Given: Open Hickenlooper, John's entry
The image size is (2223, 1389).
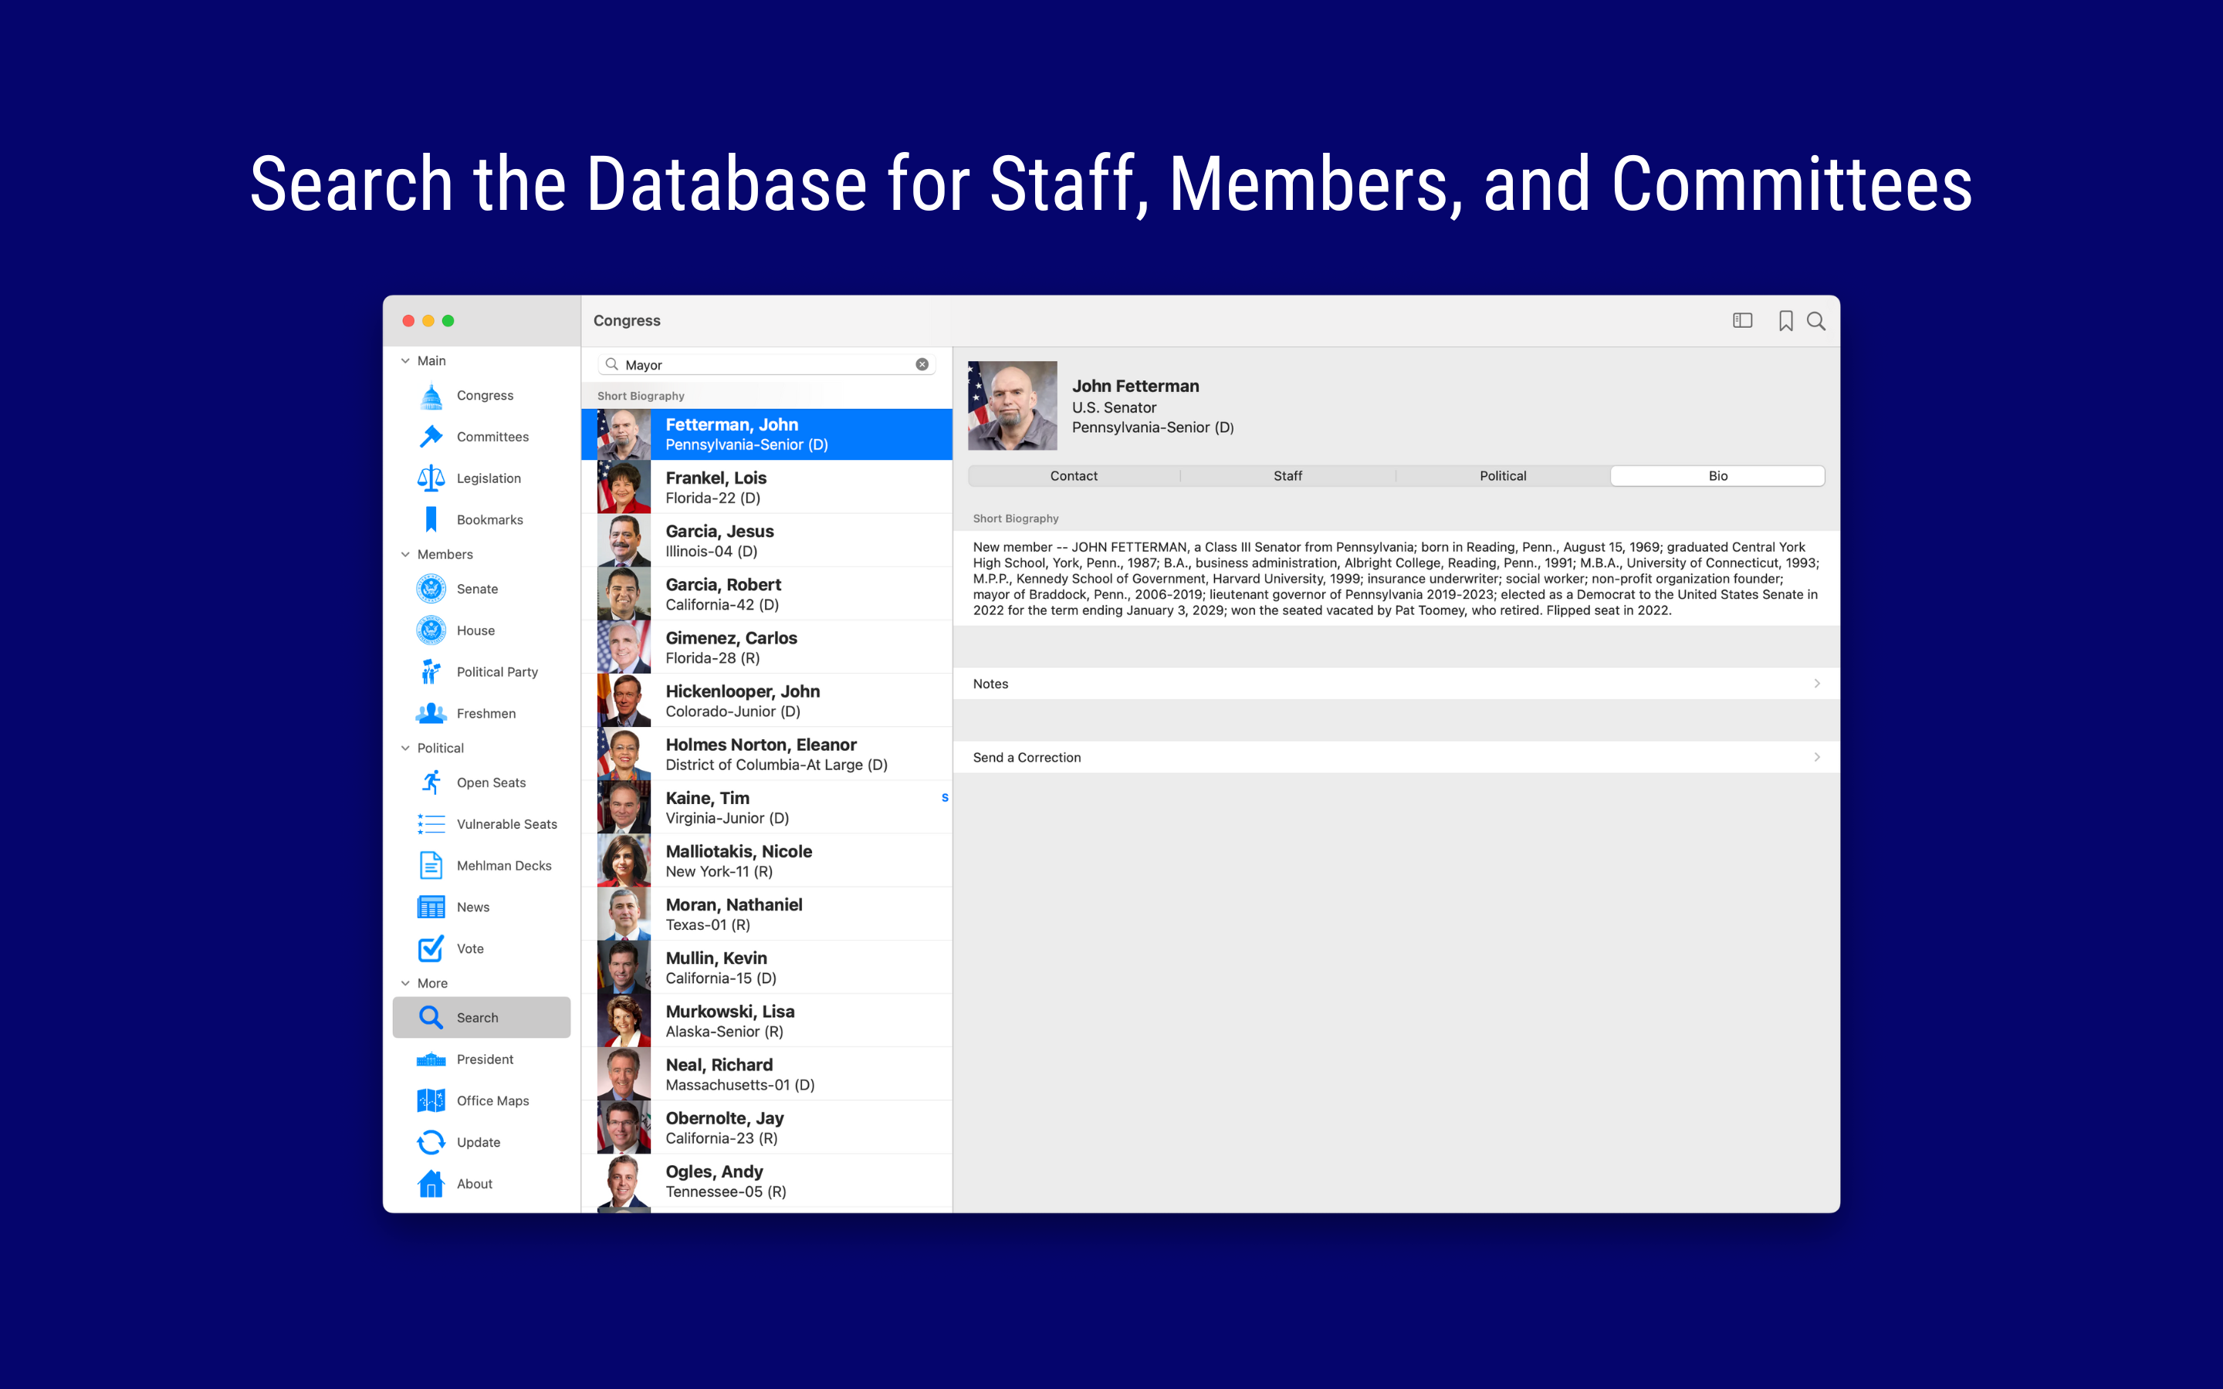Looking at the screenshot, I should [767, 700].
